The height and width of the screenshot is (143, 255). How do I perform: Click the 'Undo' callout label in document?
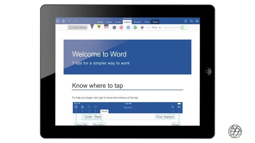click(x=88, y=117)
